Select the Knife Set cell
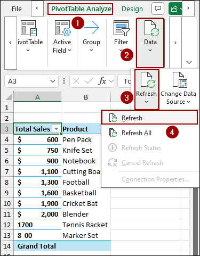200x256 pixels. 81,150
